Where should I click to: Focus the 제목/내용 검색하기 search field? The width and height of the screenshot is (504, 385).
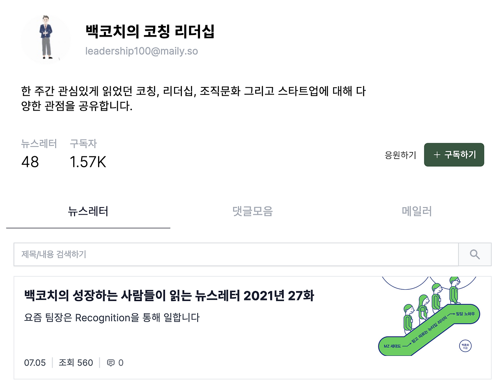(x=236, y=254)
